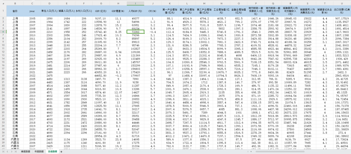Image resolution: width=351 pixels, height=154 pixels.
Task: Click the 第二产业增加值 header cell
Action: click(187, 11)
